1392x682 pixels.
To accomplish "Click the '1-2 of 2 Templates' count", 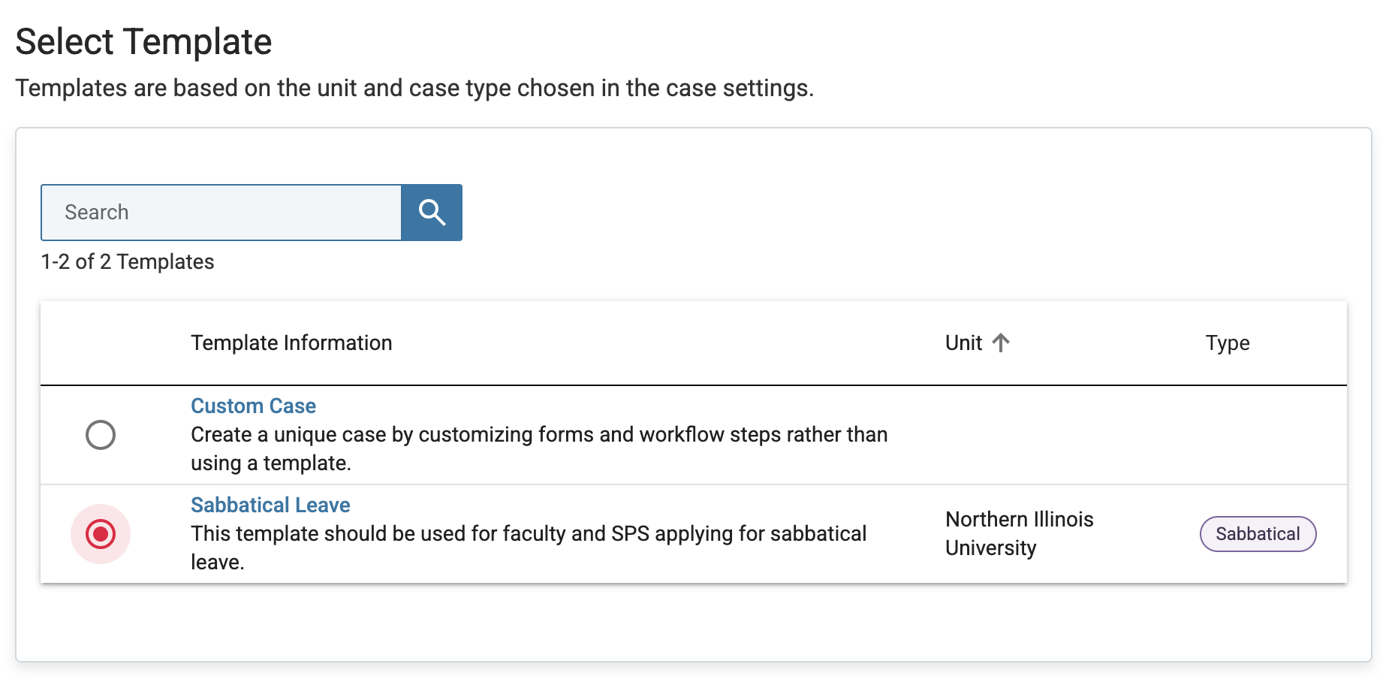I will click(128, 262).
